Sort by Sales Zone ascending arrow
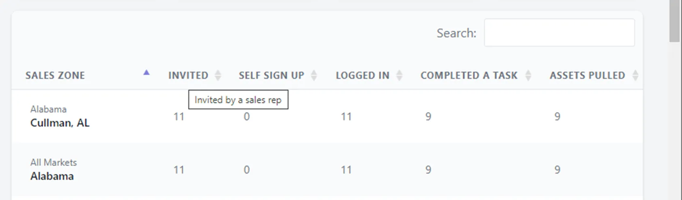This screenshot has width=682, height=200. click(x=146, y=73)
